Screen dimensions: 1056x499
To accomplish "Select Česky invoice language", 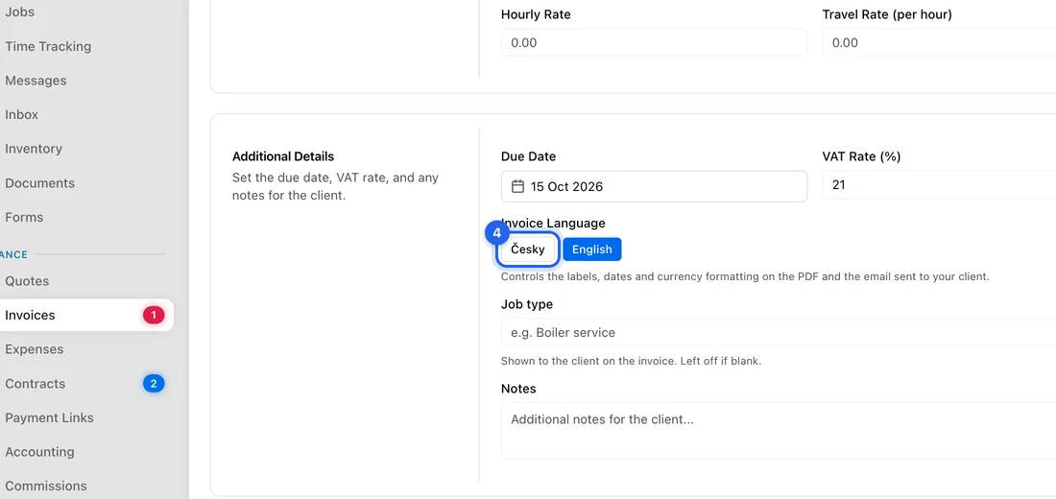I will coord(528,249).
